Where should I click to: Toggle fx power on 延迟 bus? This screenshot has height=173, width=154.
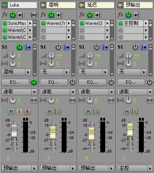[x=90, y=15]
